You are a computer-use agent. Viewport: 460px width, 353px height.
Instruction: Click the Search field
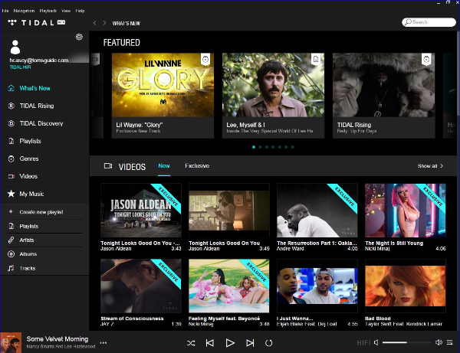point(428,22)
